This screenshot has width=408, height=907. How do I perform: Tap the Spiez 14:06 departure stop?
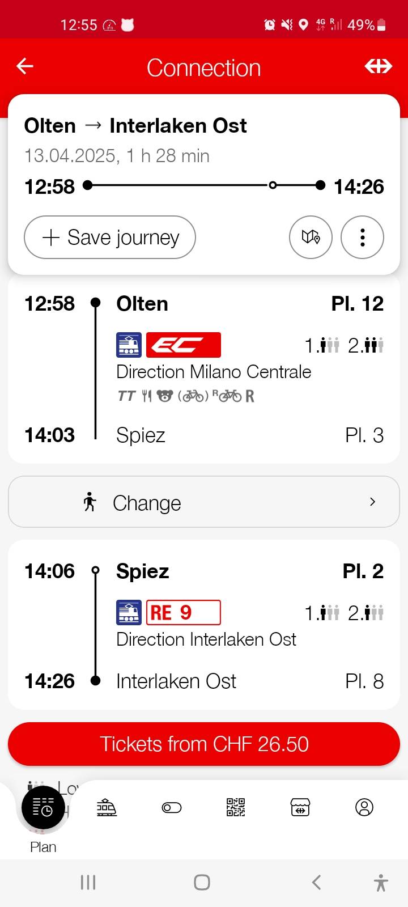click(x=142, y=571)
